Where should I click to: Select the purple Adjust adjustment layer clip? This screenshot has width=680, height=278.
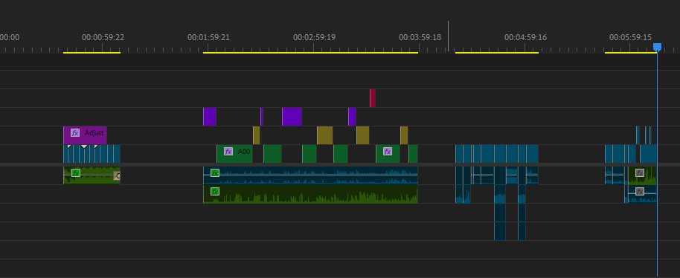[x=85, y=135]
